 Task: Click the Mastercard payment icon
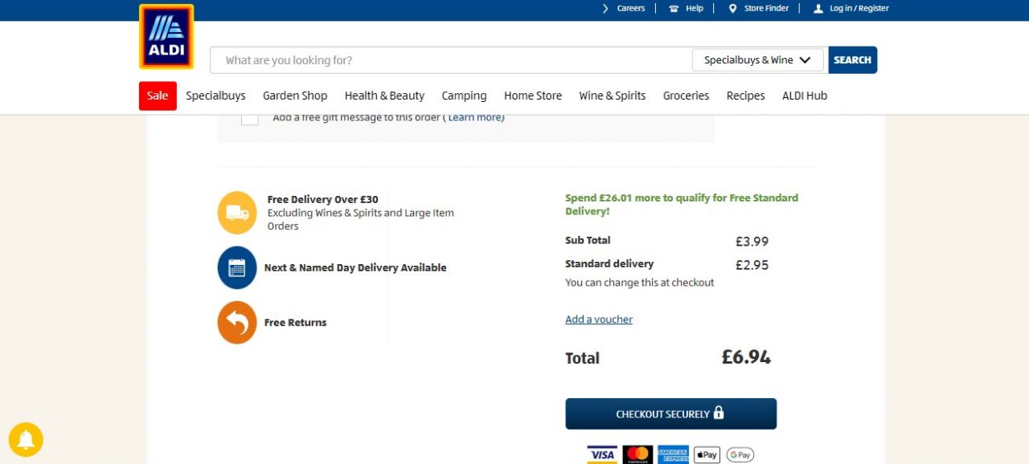pyautogui.click(x=637, y=454)
